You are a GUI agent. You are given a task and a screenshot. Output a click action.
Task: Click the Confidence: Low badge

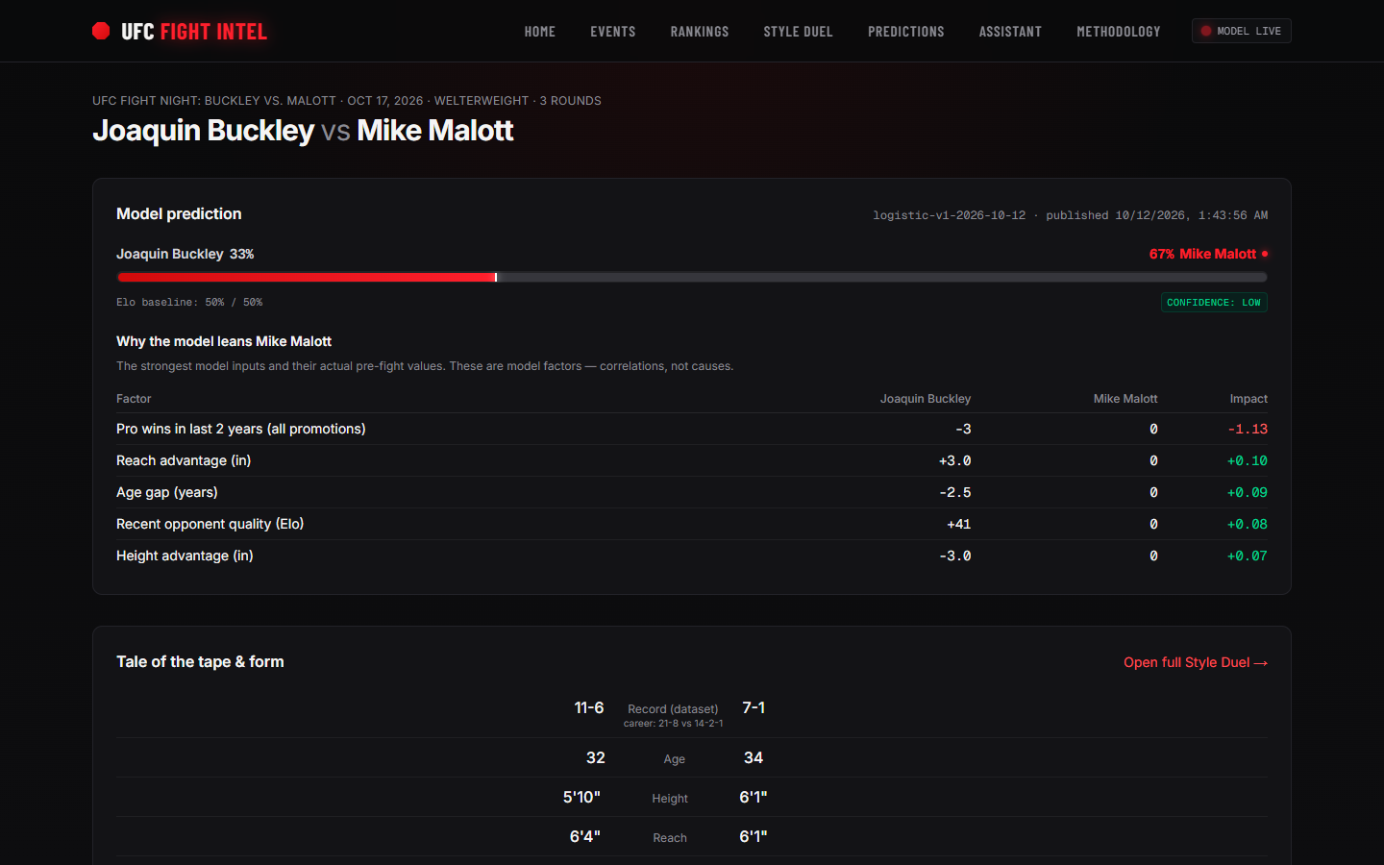click(x=1214, y=302)
